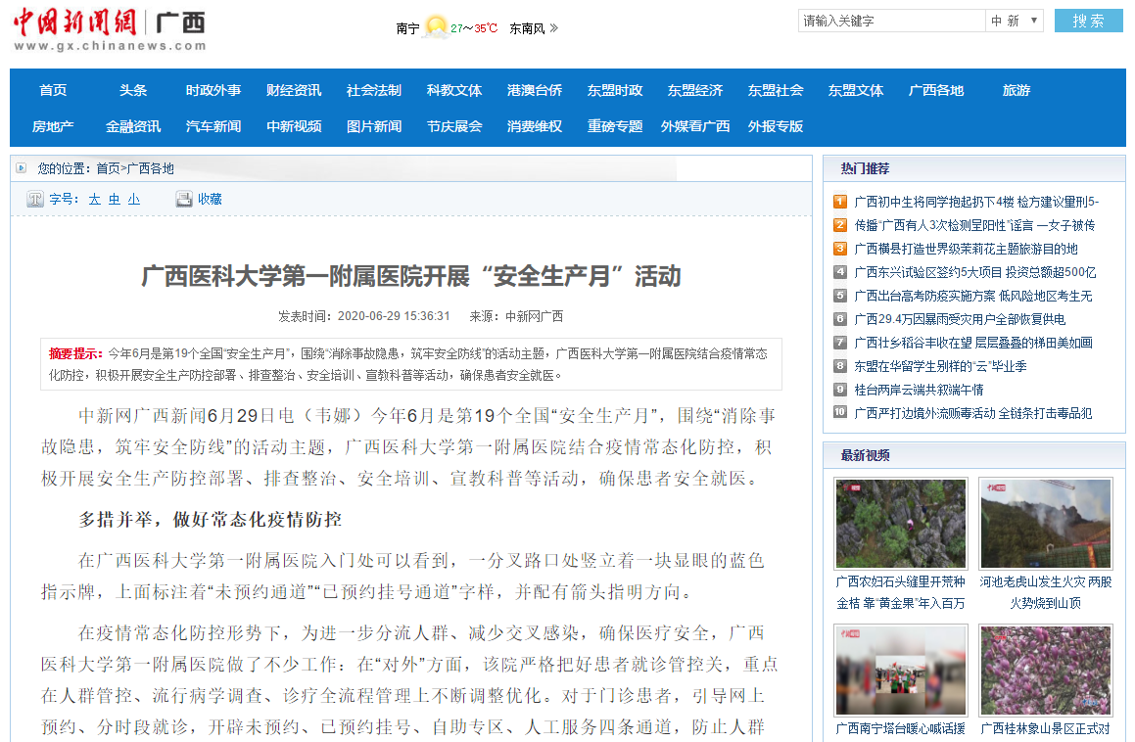Viewport: 1135px width, 742px height.
Task: Open 首页 in the navigation bar
Action: pos(53,90)
